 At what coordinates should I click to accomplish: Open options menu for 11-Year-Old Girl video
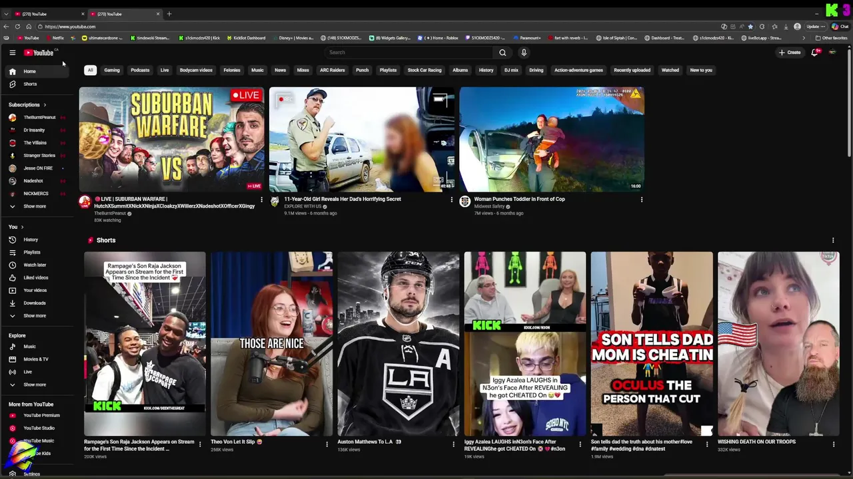click(x=451, y=200)
